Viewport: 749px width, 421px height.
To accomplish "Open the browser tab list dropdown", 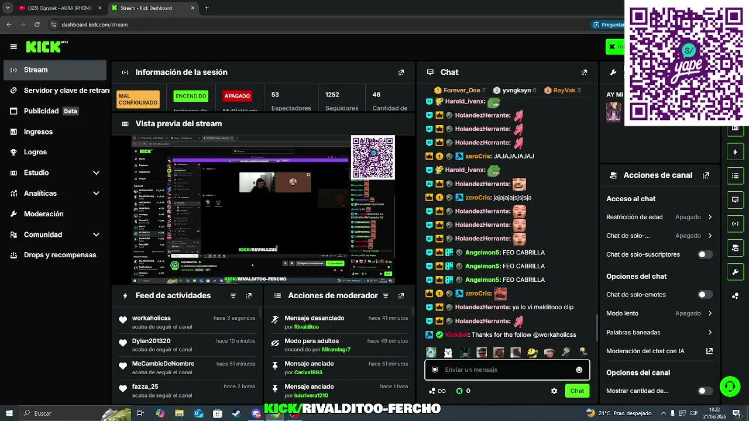I will pyautogui.click(x=8, y=8).
